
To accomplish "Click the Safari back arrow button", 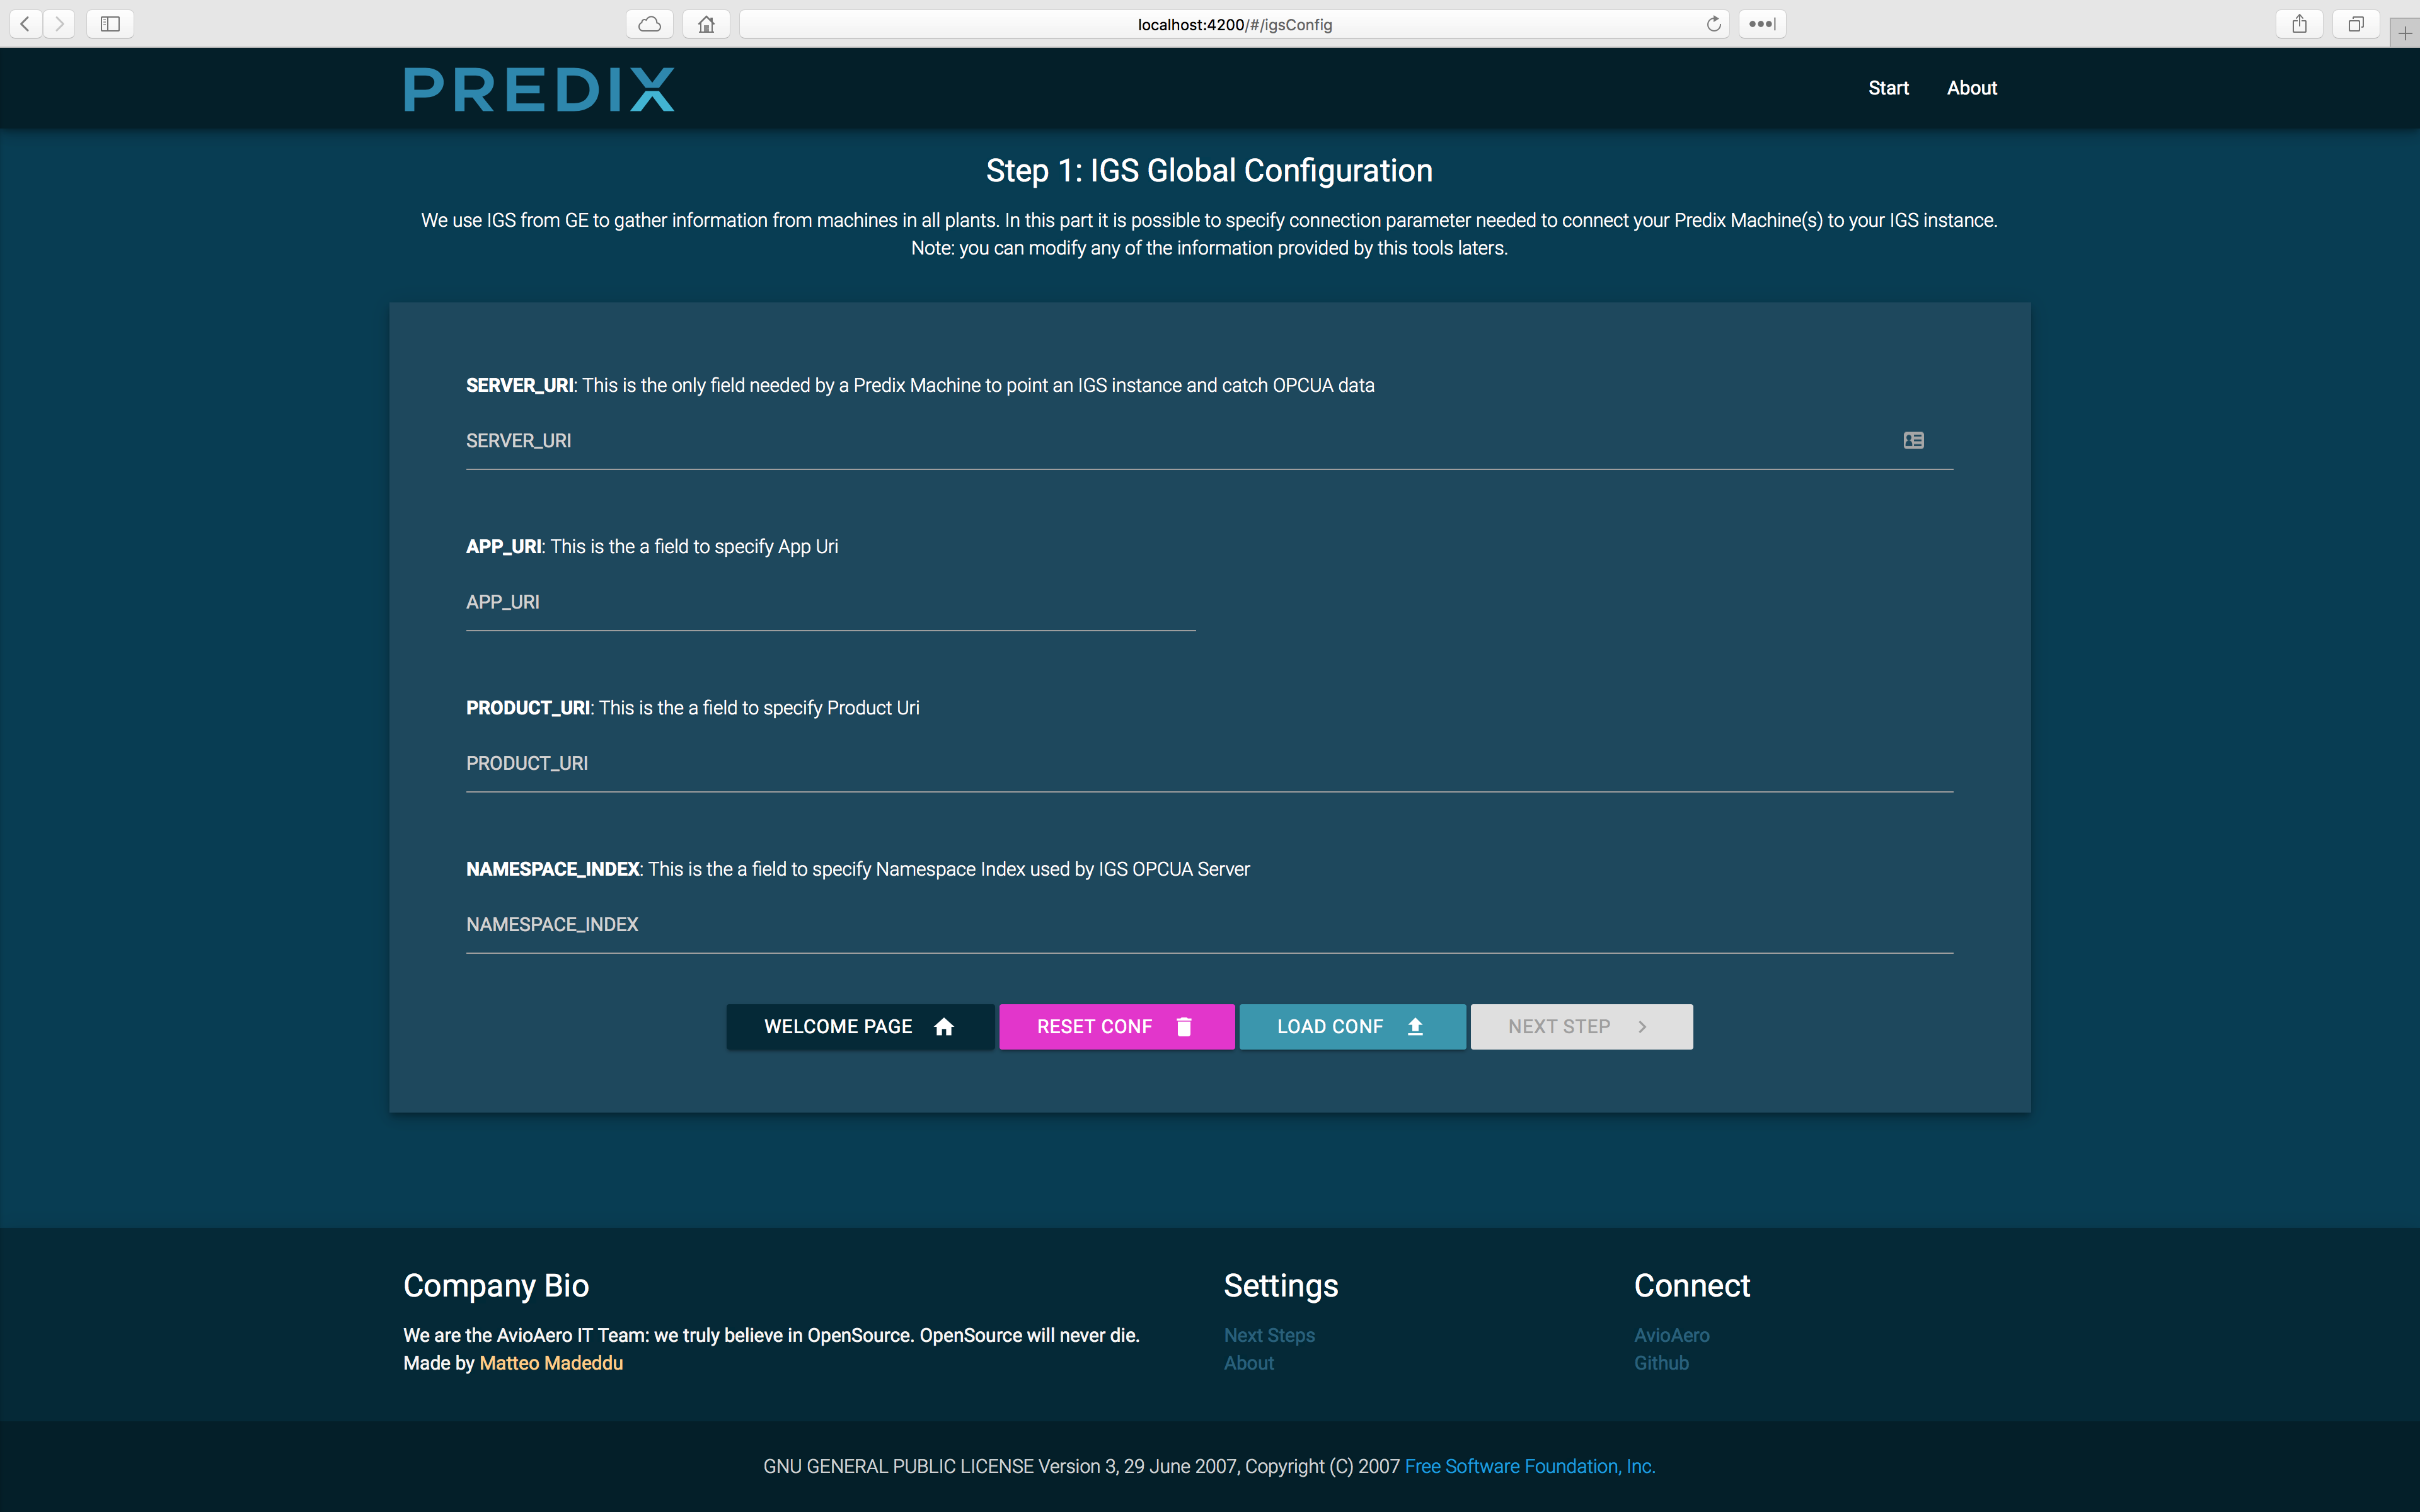I will [25, 24].
